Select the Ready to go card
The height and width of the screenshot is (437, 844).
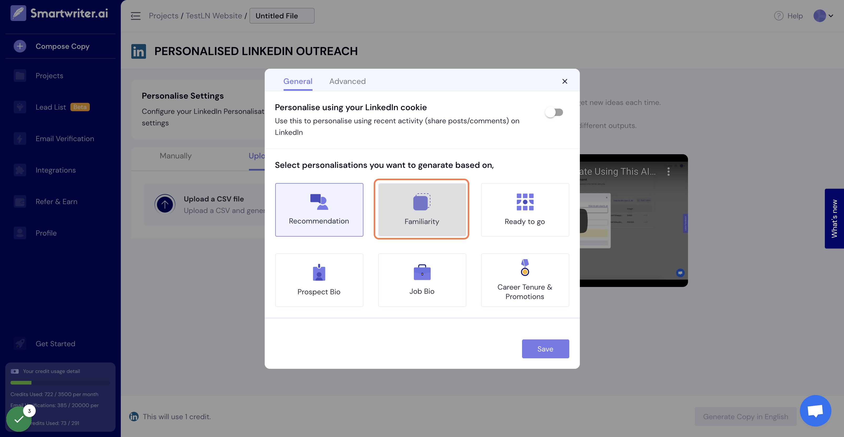click(525, 210)
